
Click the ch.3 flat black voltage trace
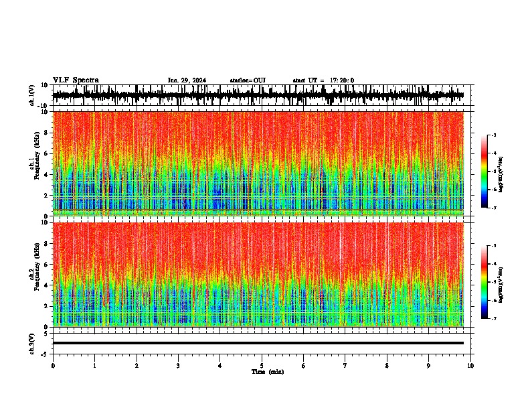coord(258,343)
